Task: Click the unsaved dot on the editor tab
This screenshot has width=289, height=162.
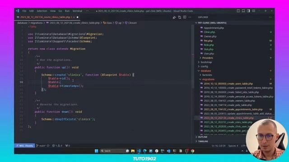Action: (77, 17)
